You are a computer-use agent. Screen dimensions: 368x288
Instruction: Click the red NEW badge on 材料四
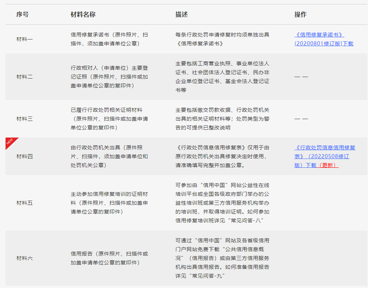pyautogui.click(x=11, y=142)
